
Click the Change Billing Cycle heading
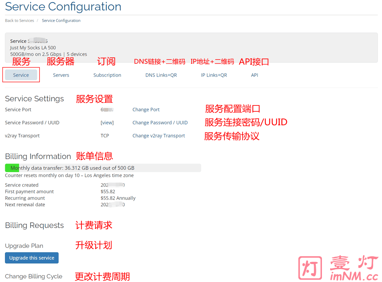[x=34, y=276]
